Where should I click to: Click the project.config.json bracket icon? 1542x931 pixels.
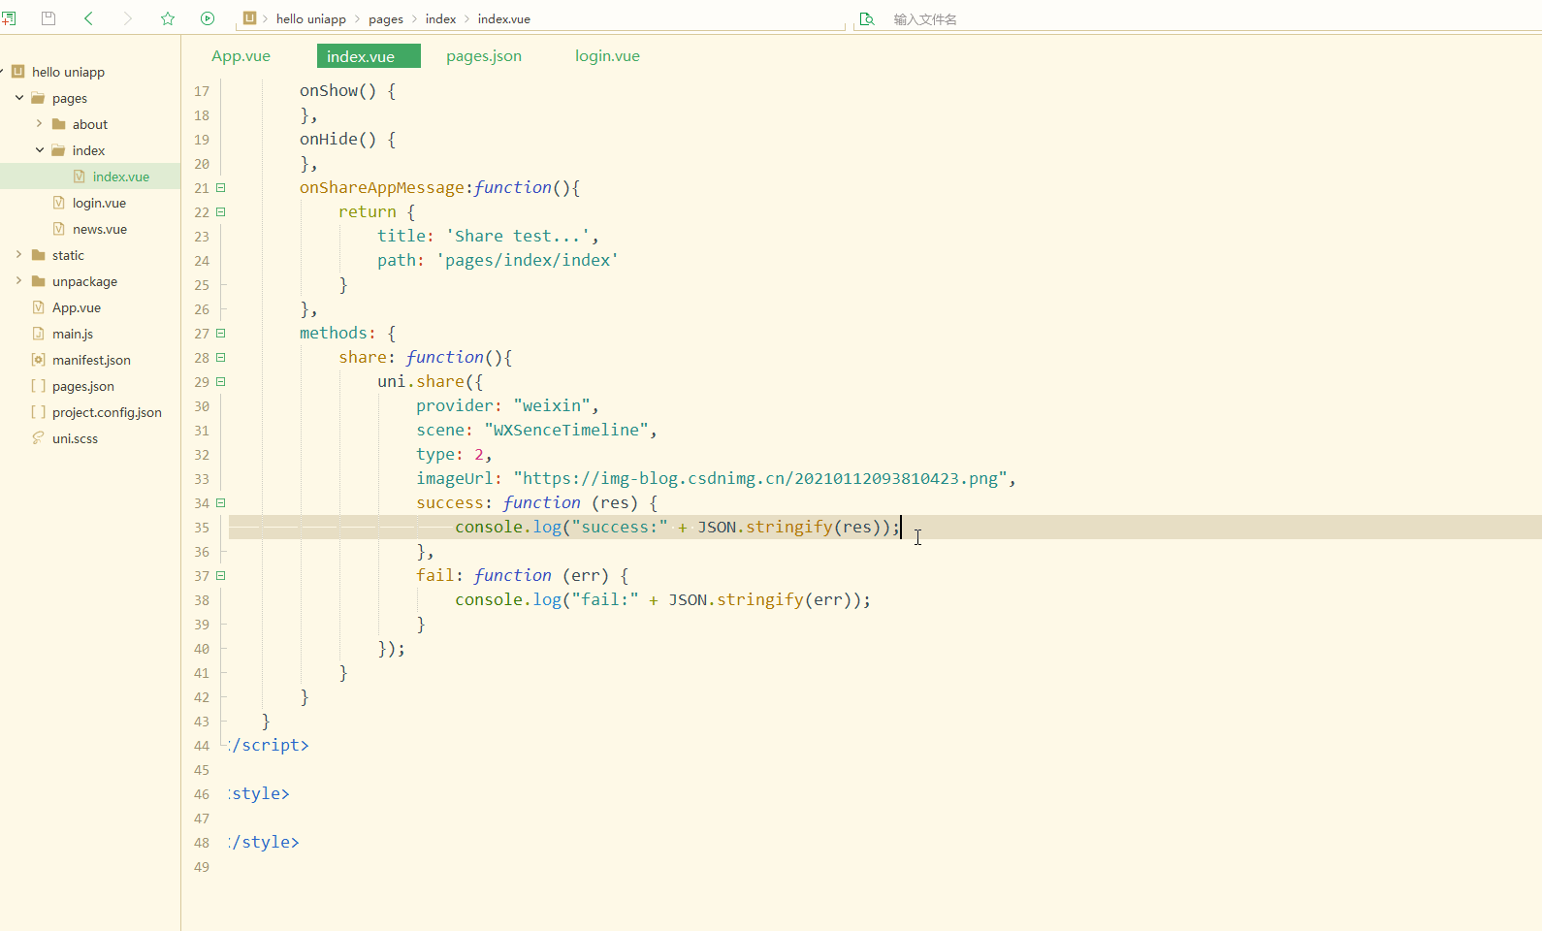coord(39,412)
